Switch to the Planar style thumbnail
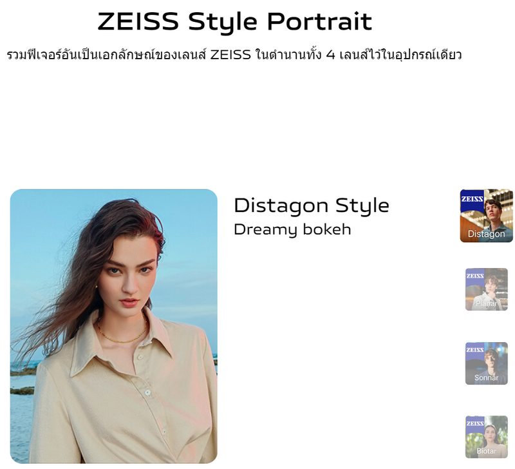The image size is (515, 469). point(487,289)
